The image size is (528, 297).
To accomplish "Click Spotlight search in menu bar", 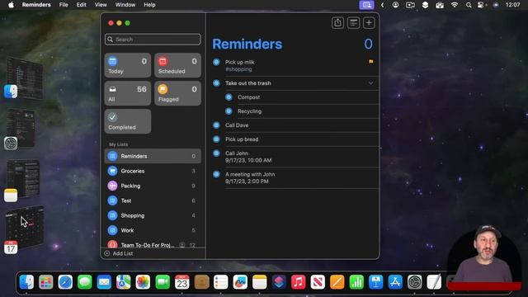I will [x=469, y=5].
